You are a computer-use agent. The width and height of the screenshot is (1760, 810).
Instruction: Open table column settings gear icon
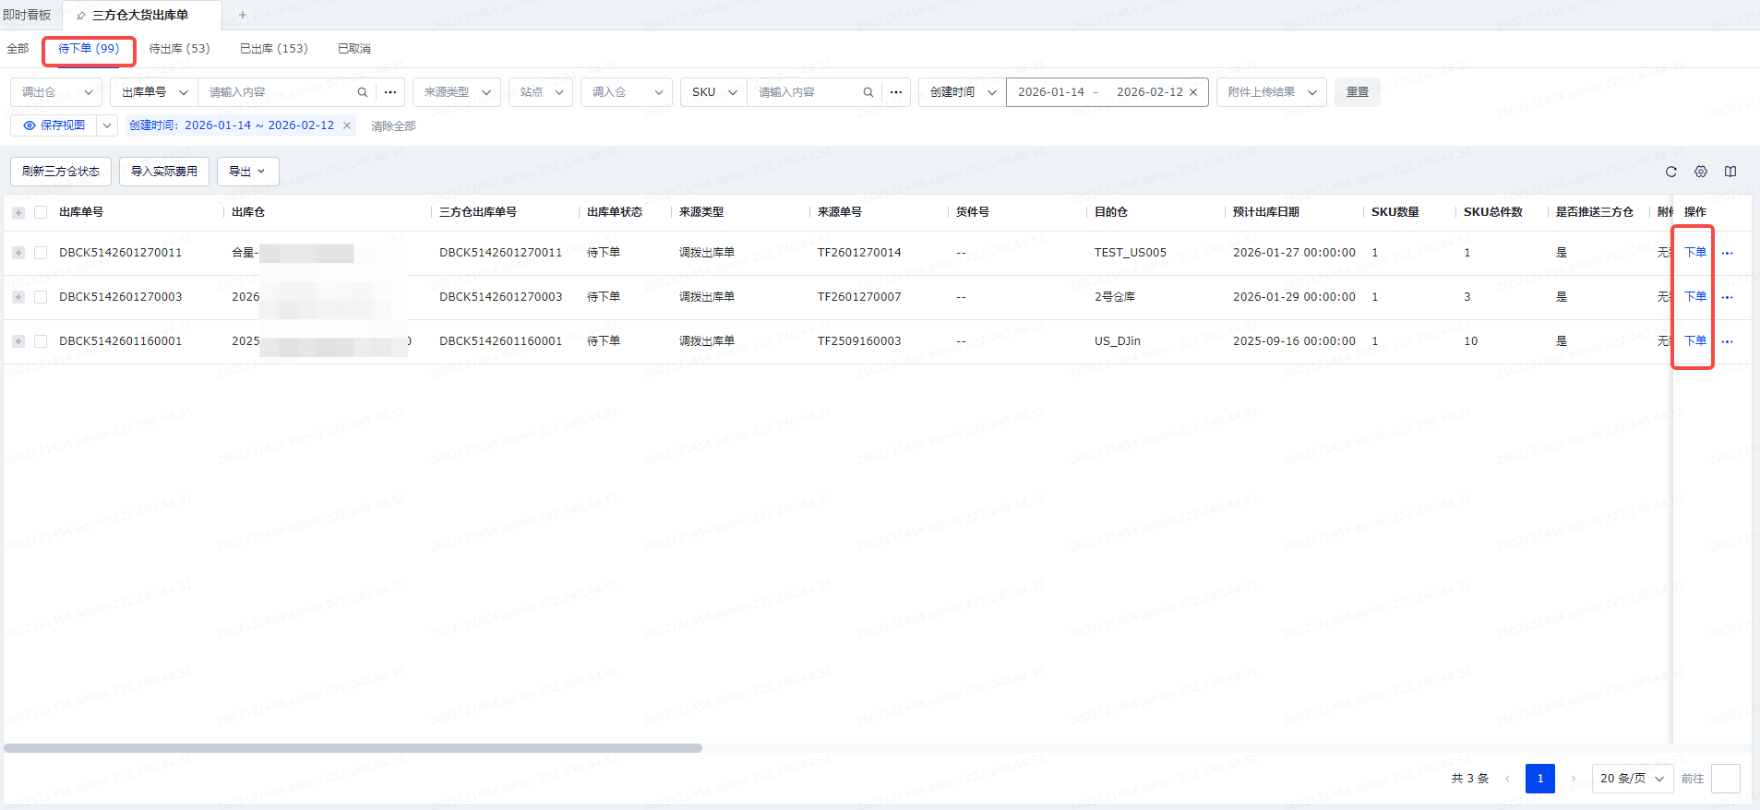1700,172
